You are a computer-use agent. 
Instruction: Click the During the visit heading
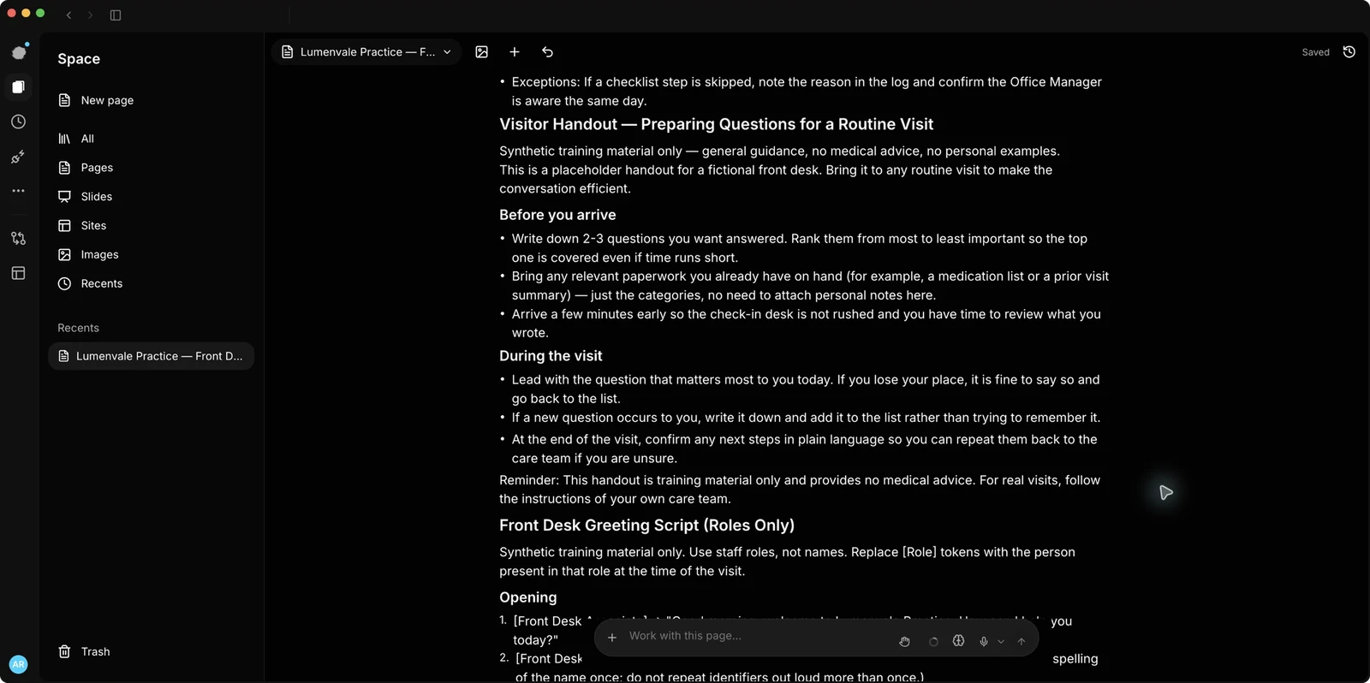[551, 356]
